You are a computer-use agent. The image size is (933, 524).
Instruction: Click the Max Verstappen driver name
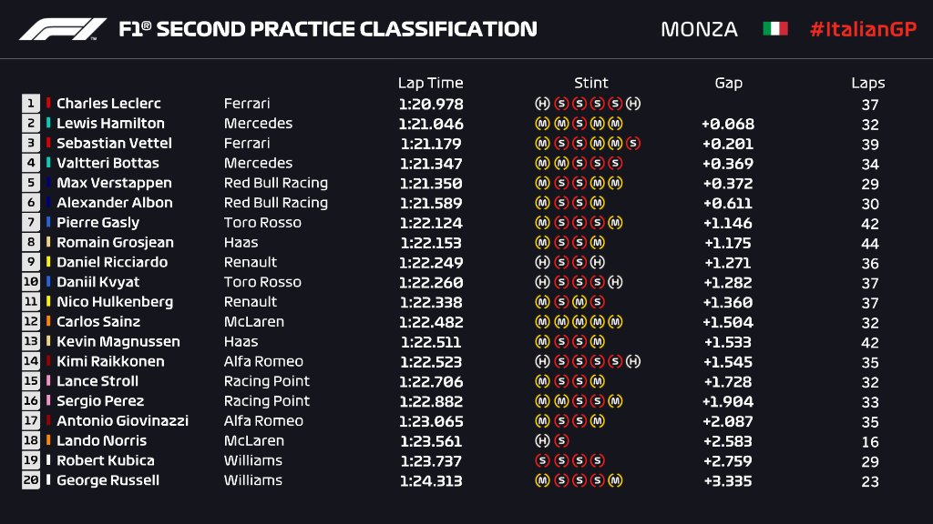(114, 183)
